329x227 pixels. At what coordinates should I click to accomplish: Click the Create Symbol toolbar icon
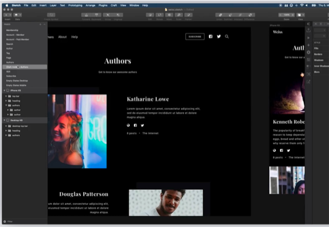[51, 15]
